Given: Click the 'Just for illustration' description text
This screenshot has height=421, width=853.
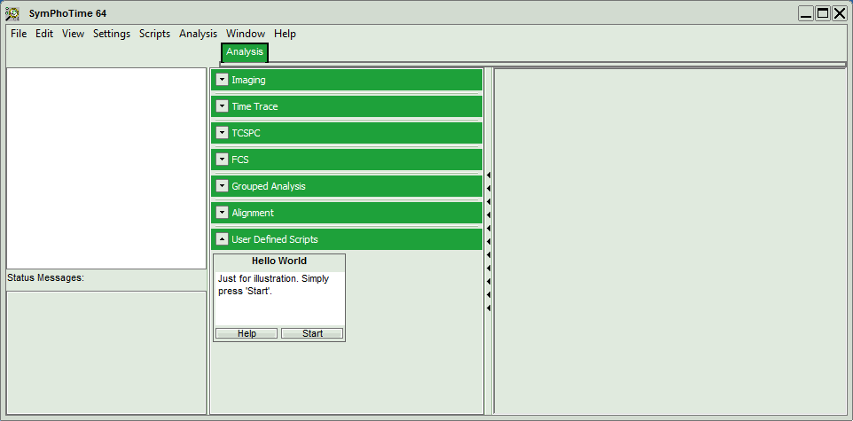Looking at the screenshot, I should click(274, 285).
